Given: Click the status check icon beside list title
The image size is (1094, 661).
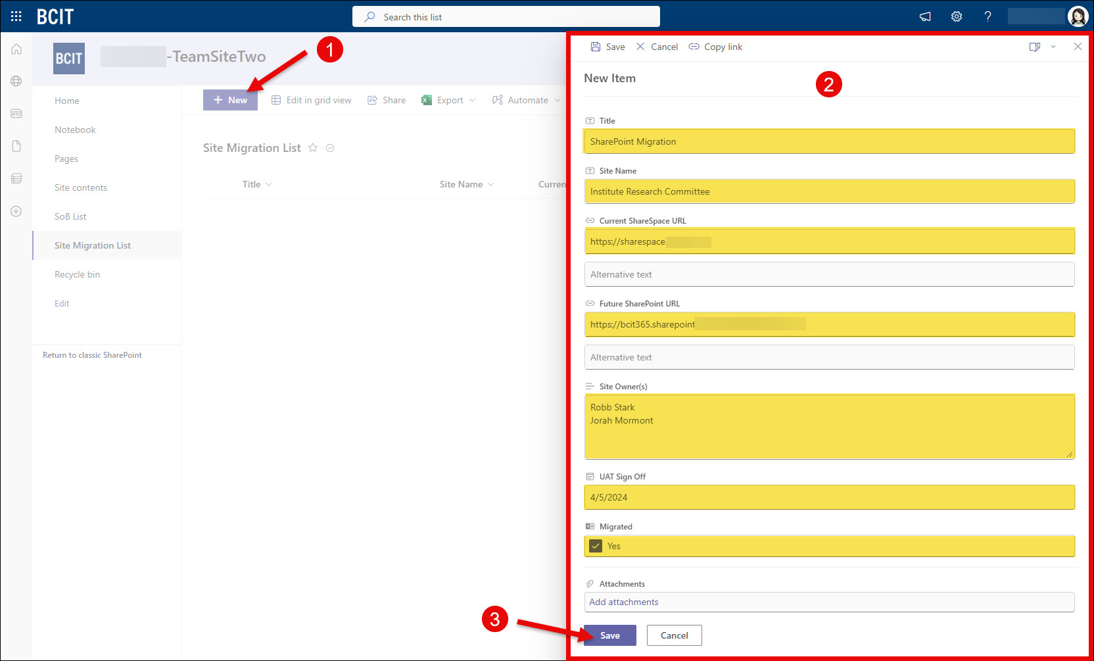Looking at the screenshot, I should pos(330,148).
